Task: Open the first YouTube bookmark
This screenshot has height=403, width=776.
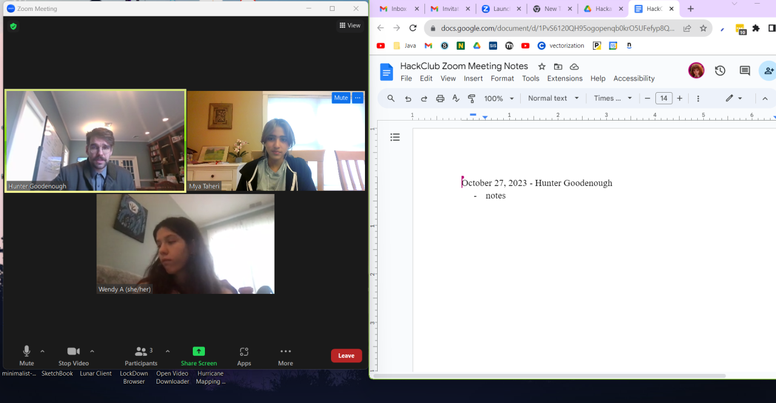Action: pyautogui.click(x=381, y=45)
